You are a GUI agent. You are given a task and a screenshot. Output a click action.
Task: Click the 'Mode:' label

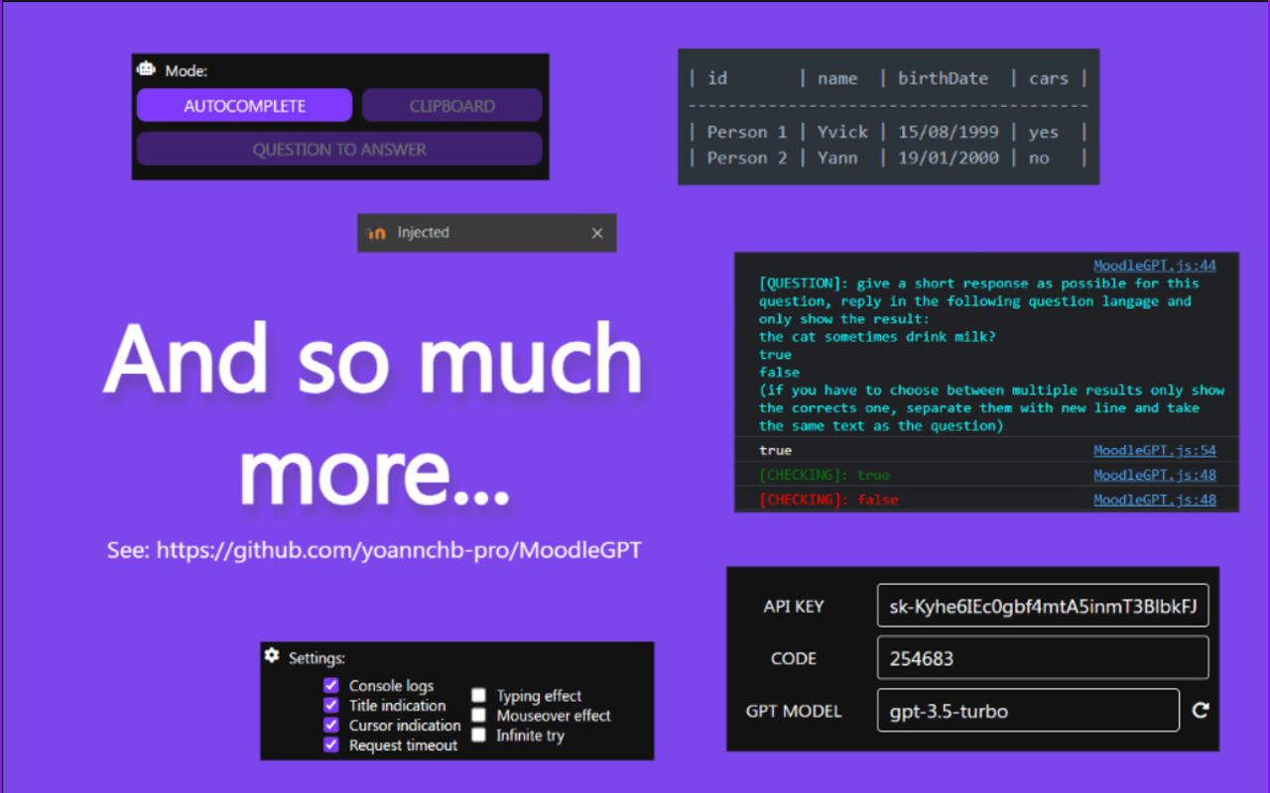(186, 71)
